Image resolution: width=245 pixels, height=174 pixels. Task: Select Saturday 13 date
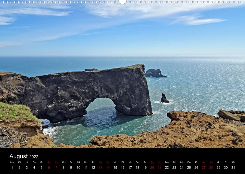tap(101, 168)
